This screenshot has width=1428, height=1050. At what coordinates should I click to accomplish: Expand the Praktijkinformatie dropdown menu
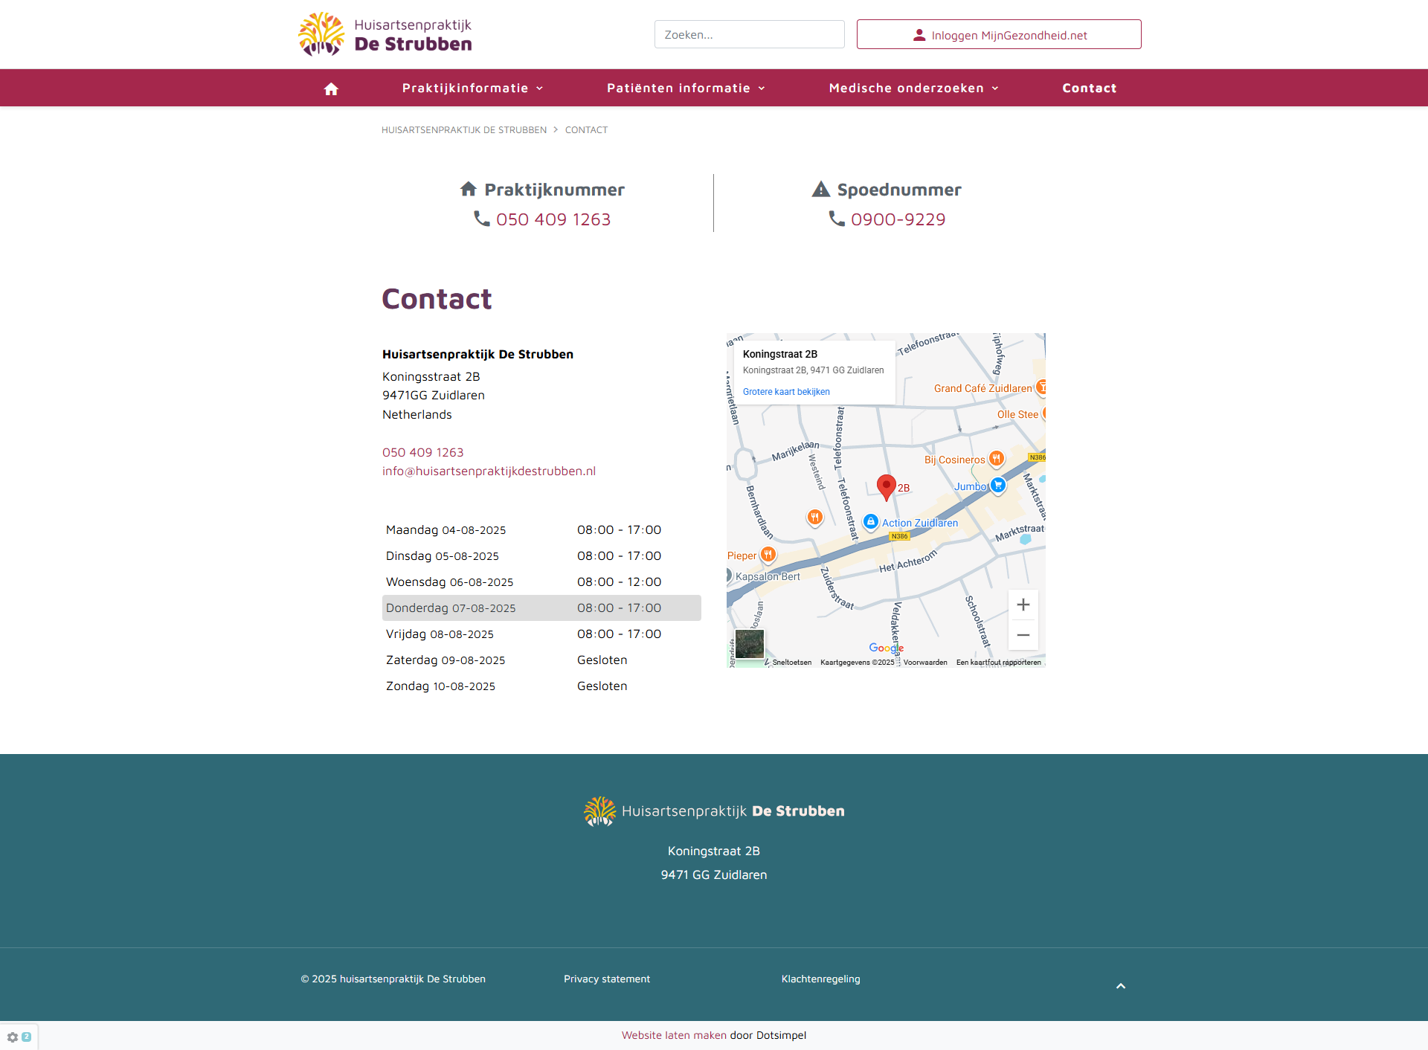(x=472, y=88)
